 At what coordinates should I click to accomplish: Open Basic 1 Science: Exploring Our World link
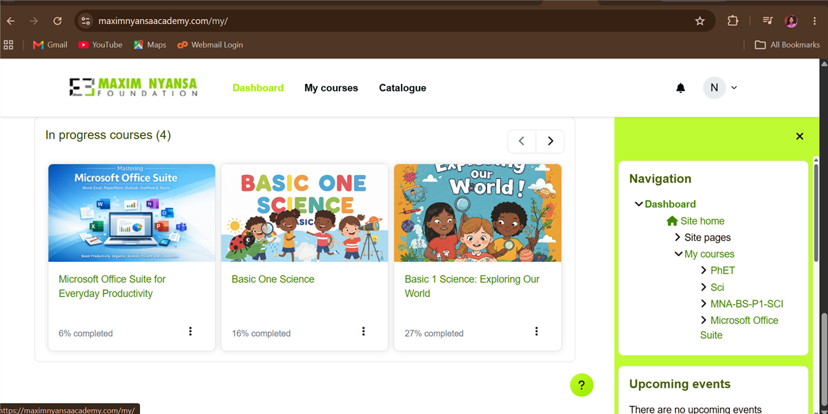[x=472, y=287]
